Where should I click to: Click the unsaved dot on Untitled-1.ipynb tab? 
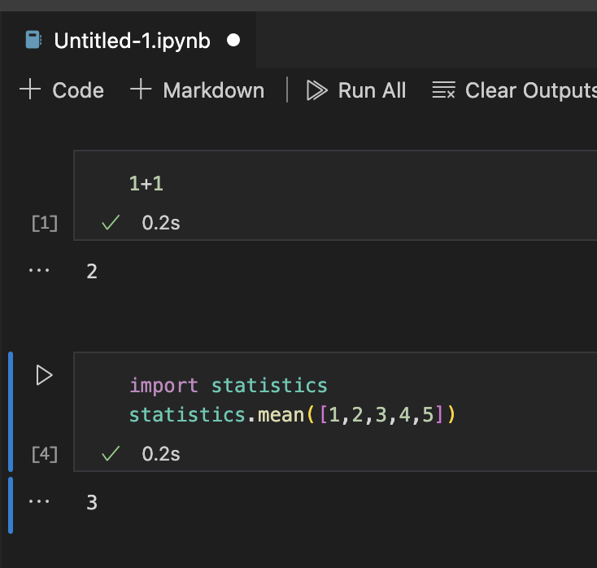tap(233, 41)
